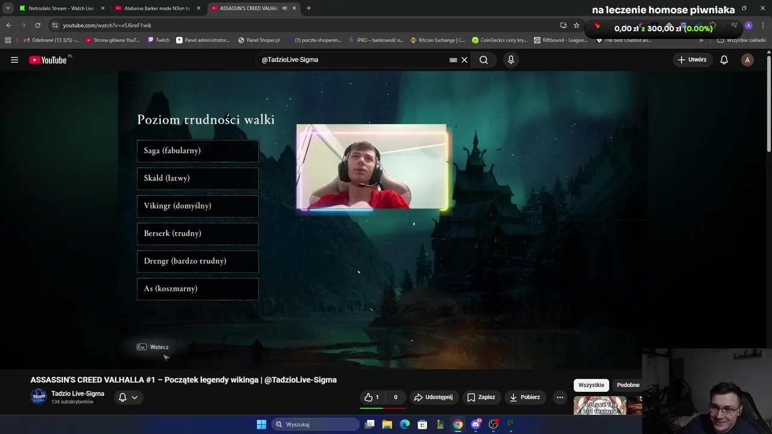Viewport: 772px width, 434px height.
Task: Open the iPKO bankowość bookmark
Action: click(x=376, y=40)
